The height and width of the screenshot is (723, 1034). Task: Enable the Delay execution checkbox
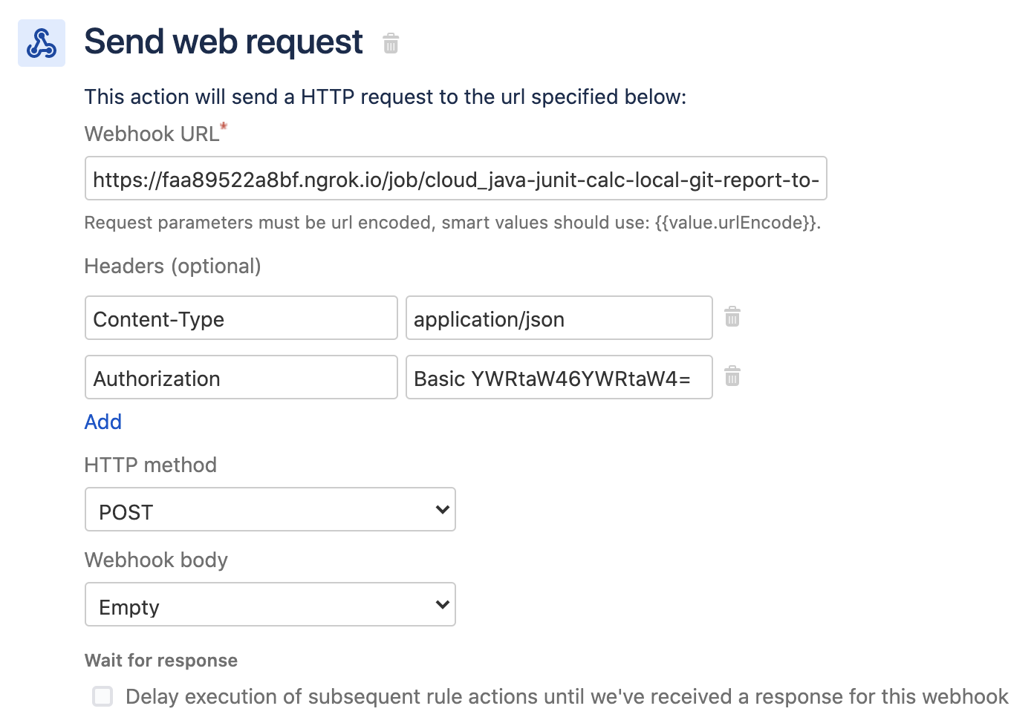click(x=103, y=696)
